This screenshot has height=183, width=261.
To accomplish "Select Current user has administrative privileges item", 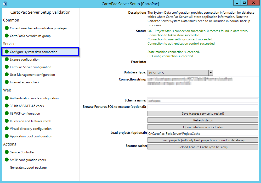I will coord(38,28).
